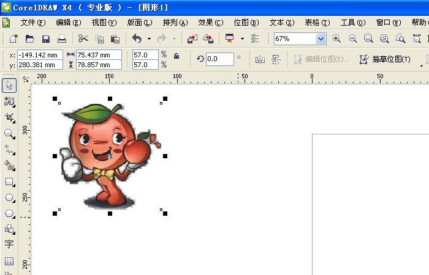Click the 描摹位图(T) button
Viewport: 429px width, 275px height.
click(385, 59)
